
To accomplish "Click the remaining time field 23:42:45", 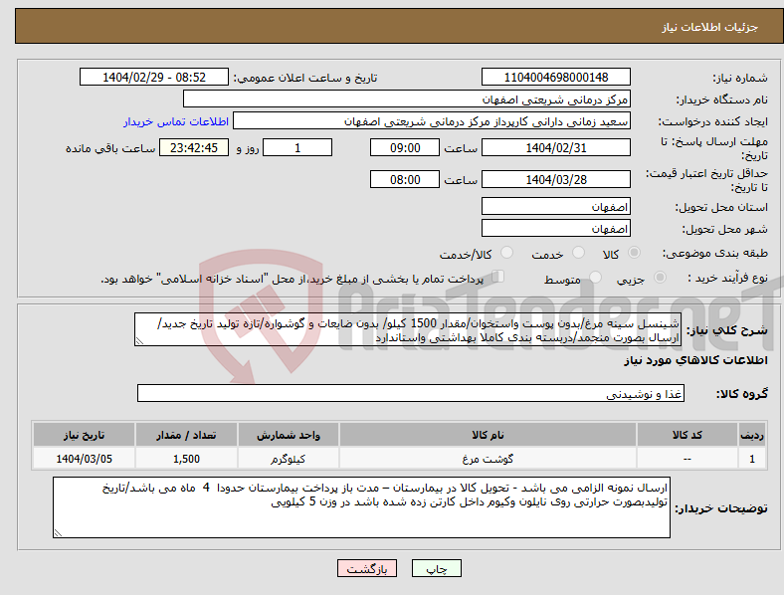I will point(193,147).
